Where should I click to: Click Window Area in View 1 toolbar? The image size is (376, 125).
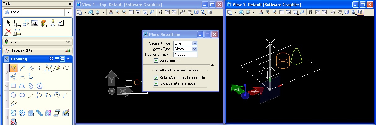(131, 12)
